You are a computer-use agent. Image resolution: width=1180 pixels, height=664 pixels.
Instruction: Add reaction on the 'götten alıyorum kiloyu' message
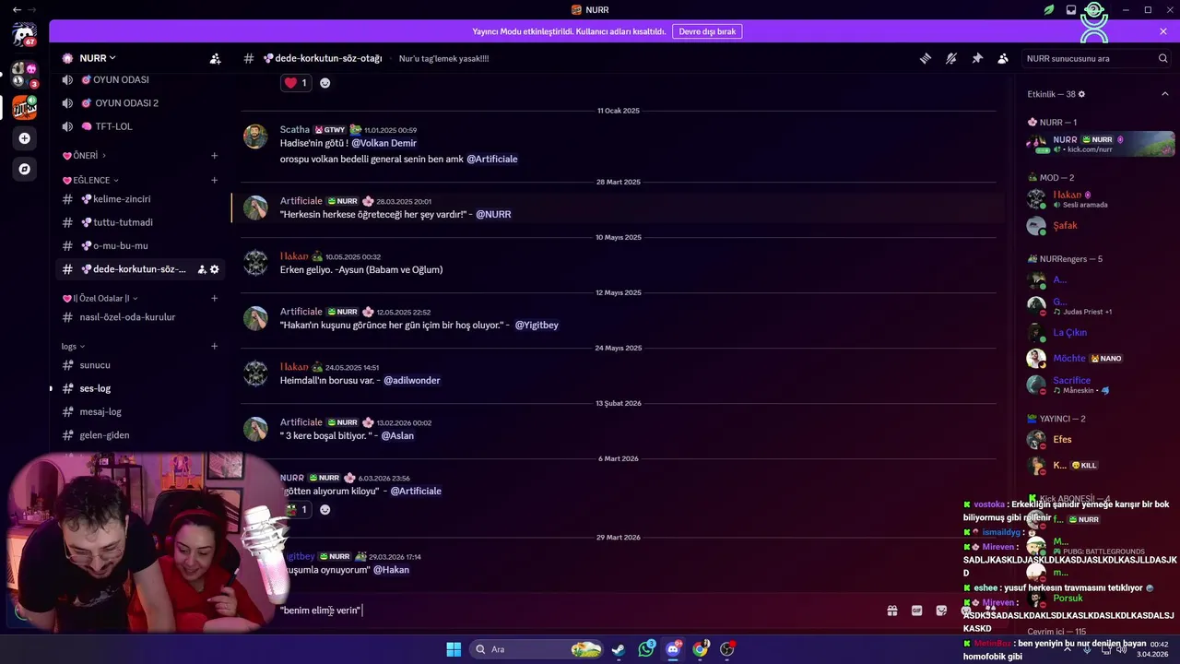324,509
